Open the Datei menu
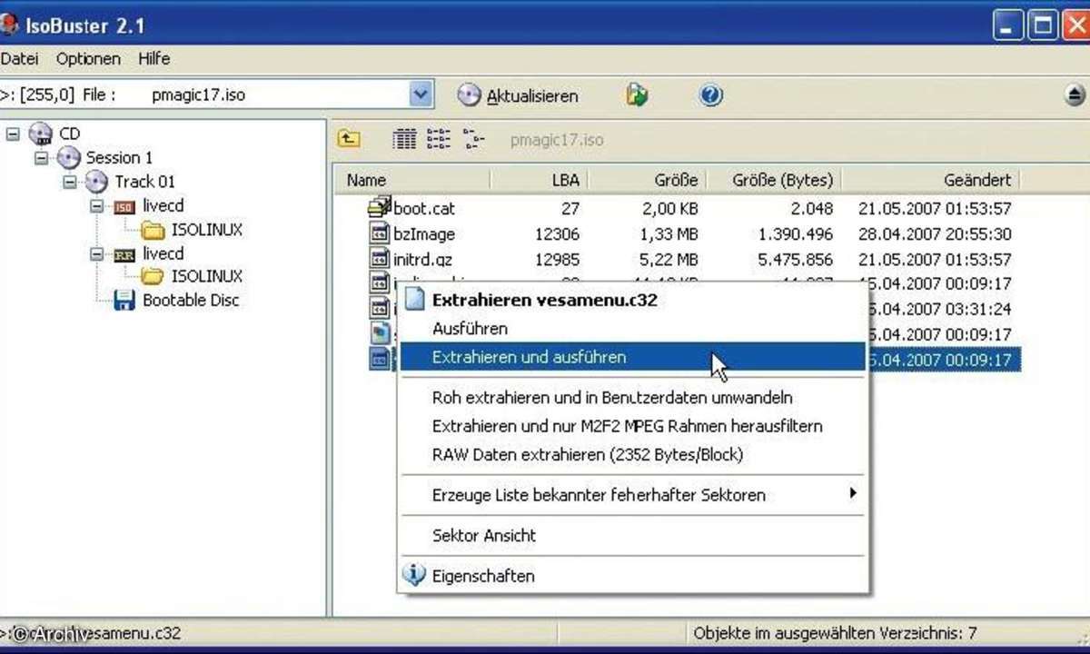 click(18, 59)
